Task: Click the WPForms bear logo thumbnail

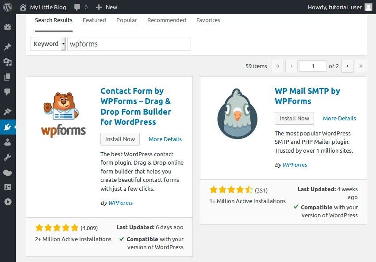Action: tap(63, 114)
